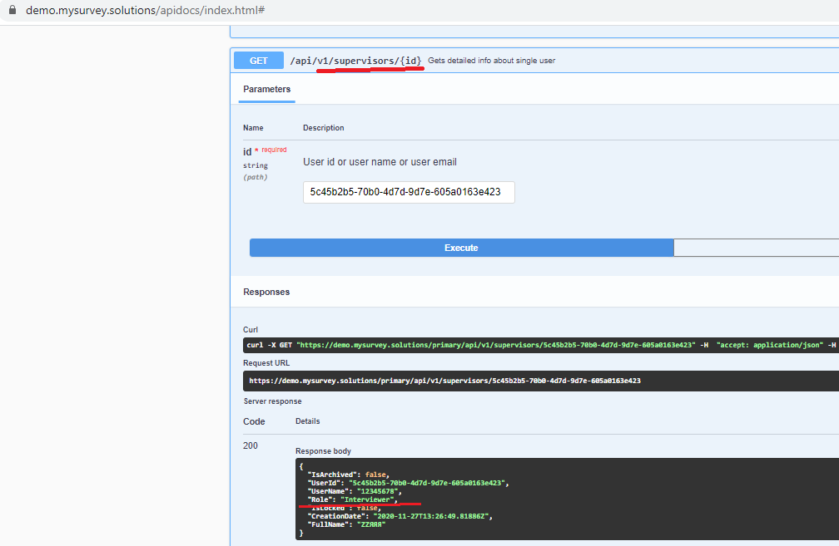Click 'Gets detailed info about single user' summary
Screen dimensions: 839x546
click(491, 61)
